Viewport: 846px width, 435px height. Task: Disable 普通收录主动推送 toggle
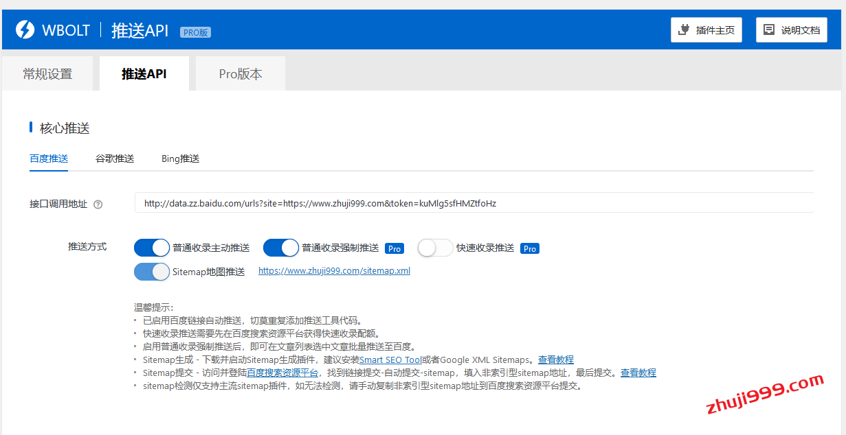[x=152, y=248]
